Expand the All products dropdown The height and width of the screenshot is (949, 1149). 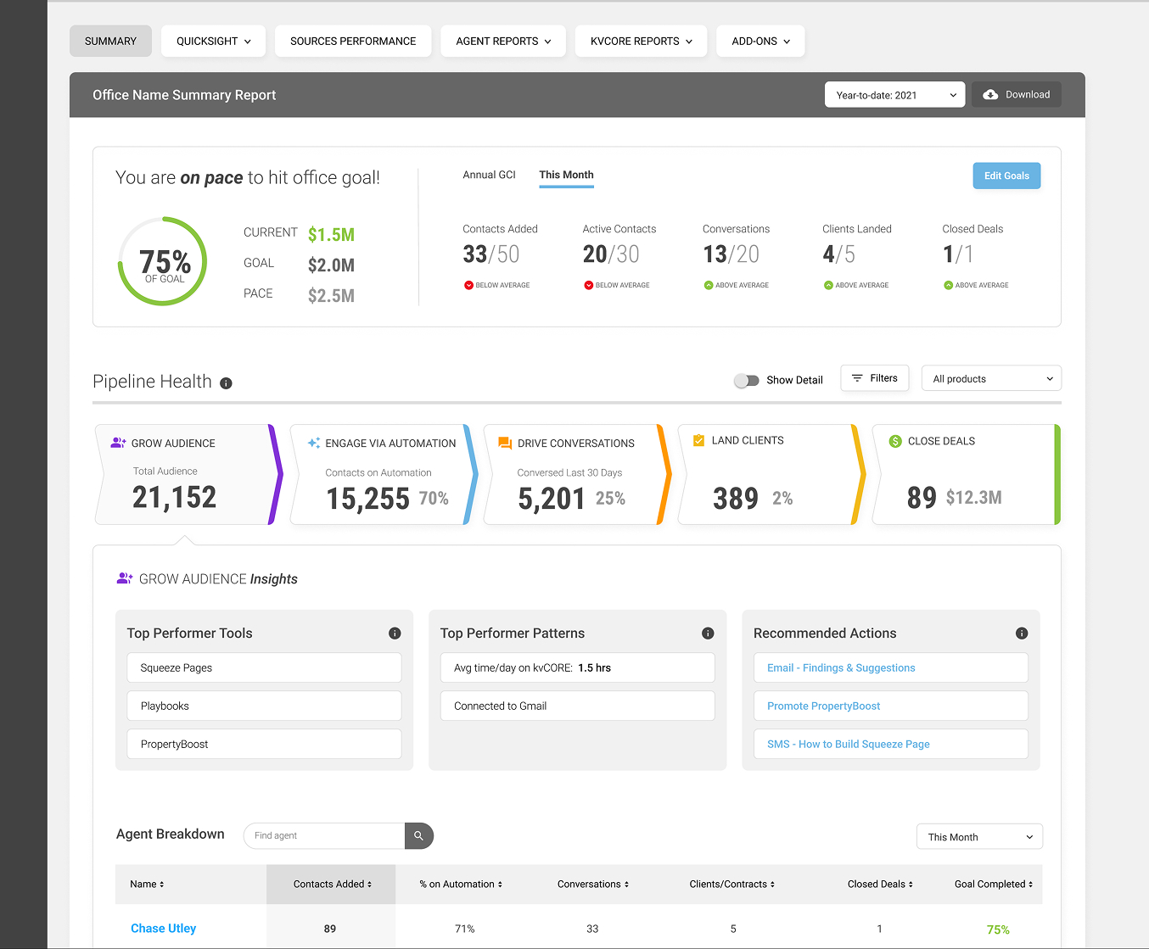click(x=991, y=379)
